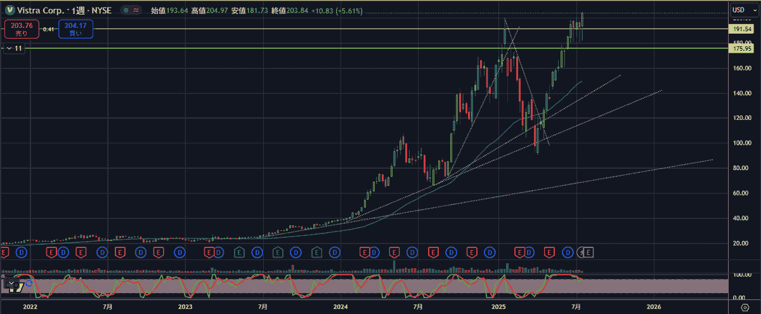Screen dimensions: 761x314
Task: Click the Vistra Corp. symbol logo icon
Action: click(10, 11)
